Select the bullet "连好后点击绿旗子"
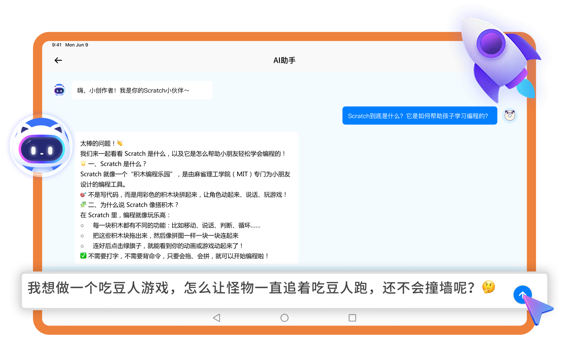The image size is (569, 337). tap(167, 246)
